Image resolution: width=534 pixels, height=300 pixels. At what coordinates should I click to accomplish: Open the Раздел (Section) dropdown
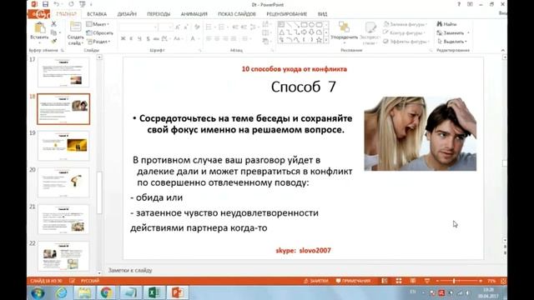pos(98,42)
